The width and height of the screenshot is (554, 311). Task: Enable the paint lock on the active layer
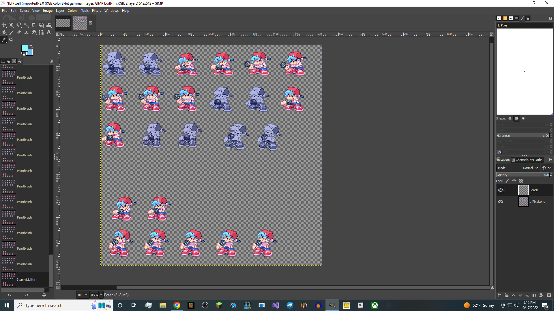click(x=507, y=181)
